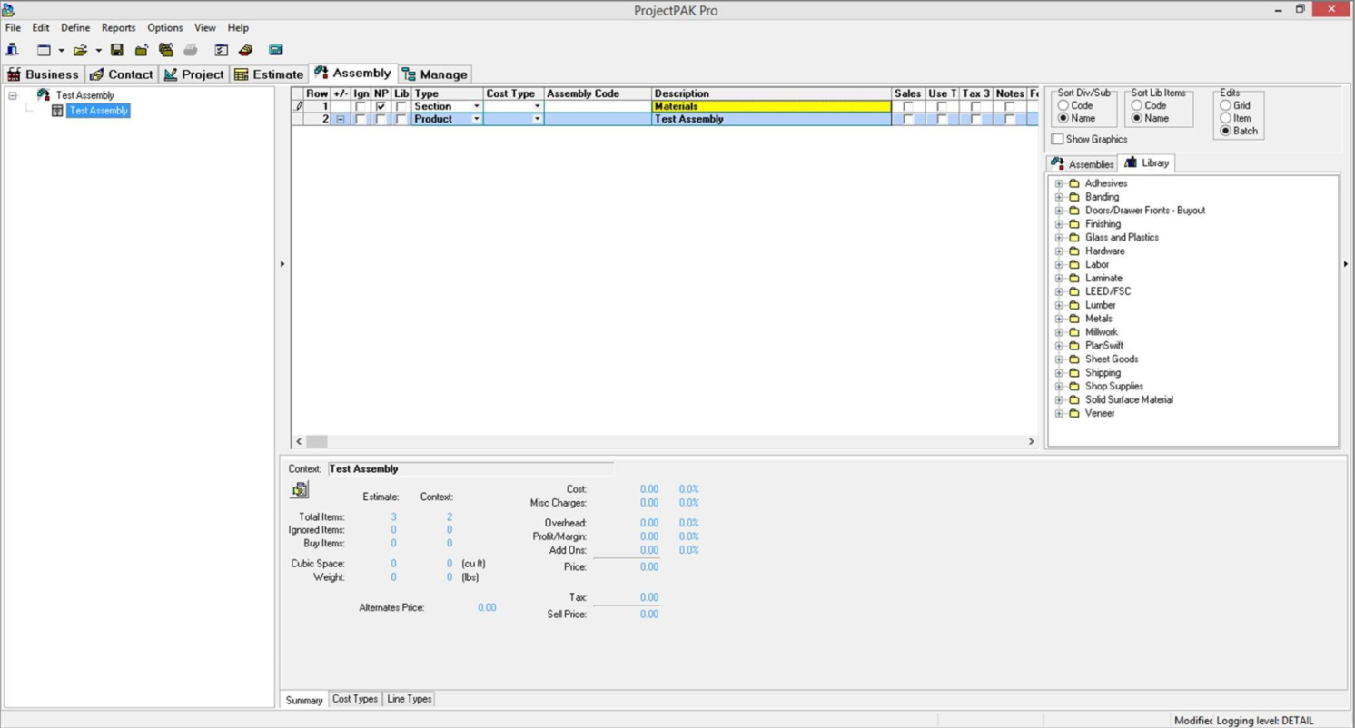Click the stacked folders toolbar icon

[166, 50]
